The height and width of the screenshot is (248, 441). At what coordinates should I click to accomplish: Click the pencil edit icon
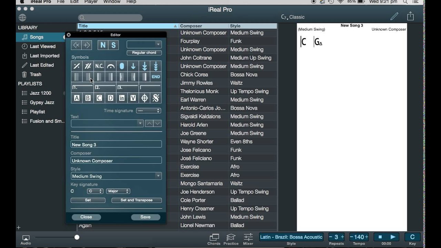pyautogui.click(x=394, y=16)
